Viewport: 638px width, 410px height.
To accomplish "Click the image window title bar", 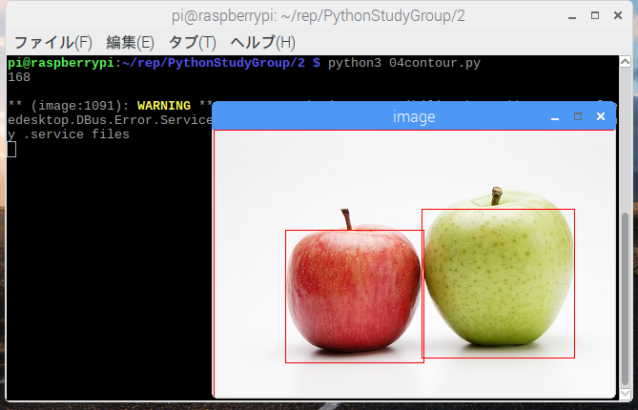I will [414, 116].
